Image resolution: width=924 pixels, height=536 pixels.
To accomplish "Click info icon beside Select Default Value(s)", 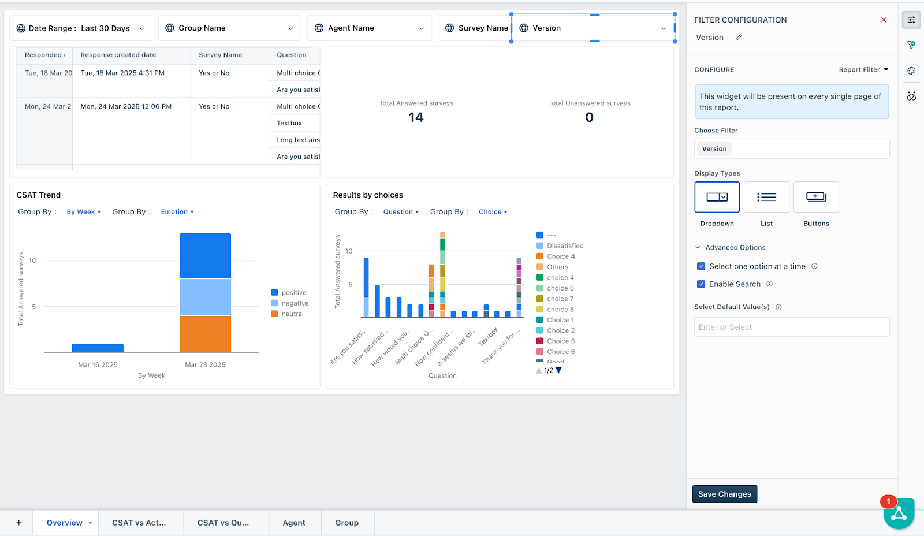I will pos(778,307).
